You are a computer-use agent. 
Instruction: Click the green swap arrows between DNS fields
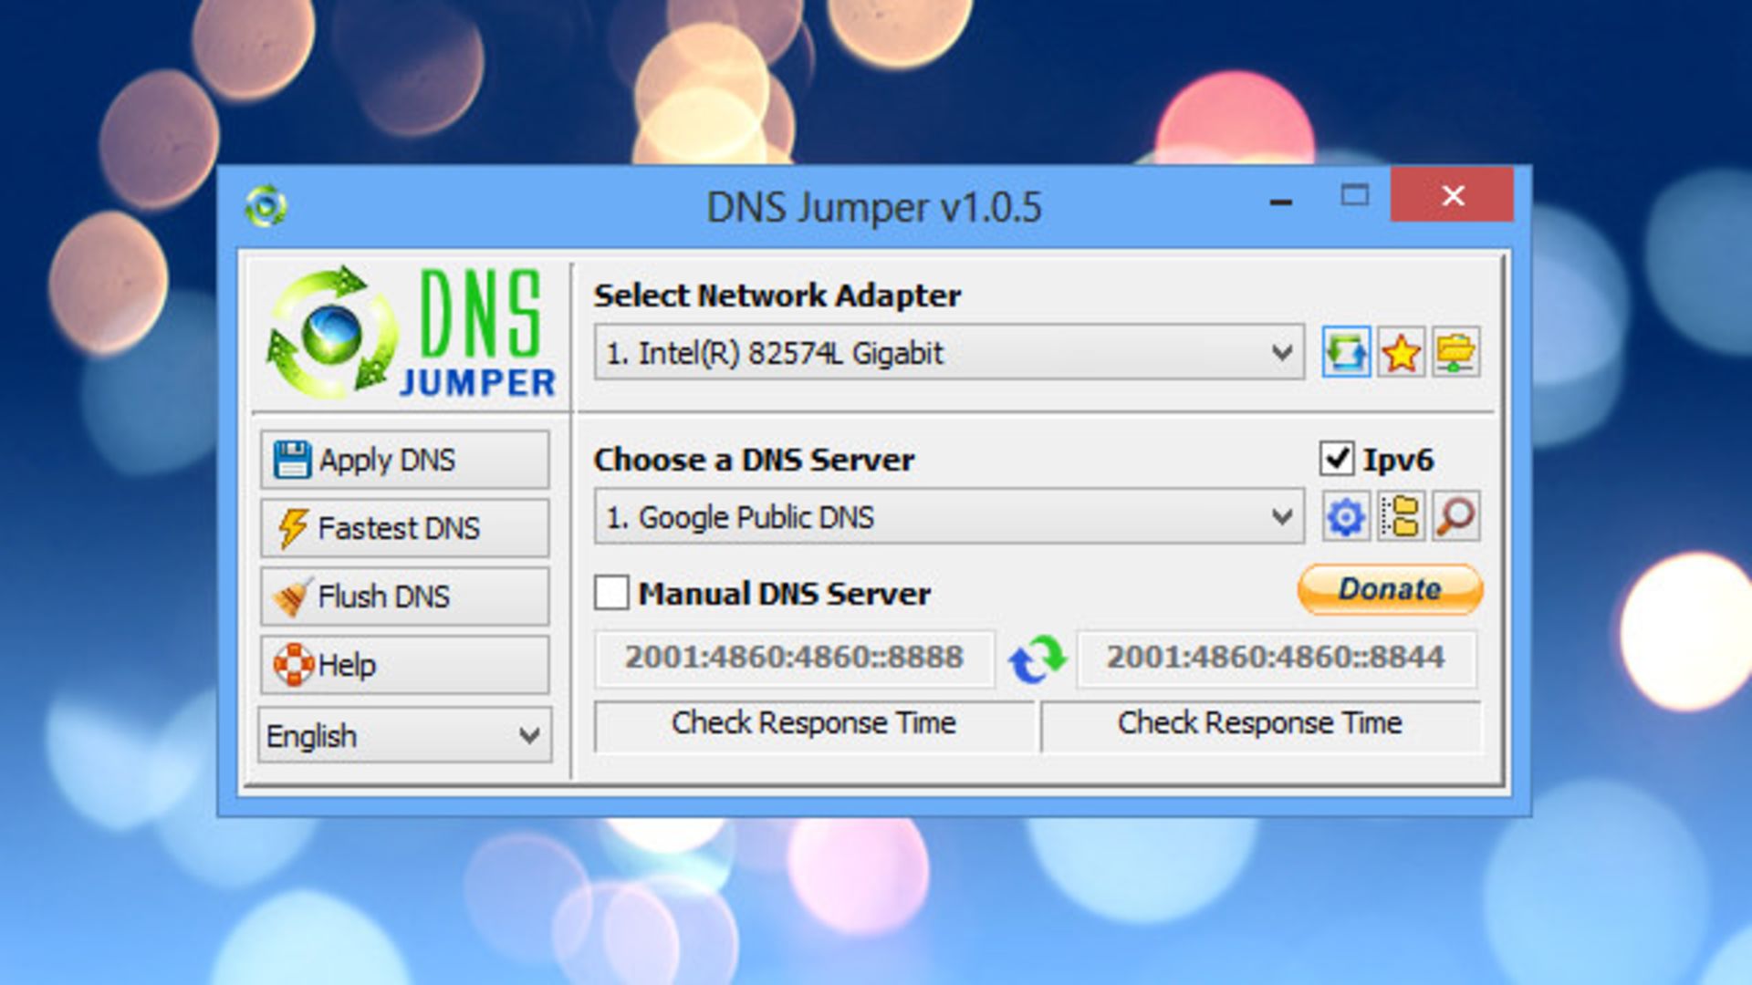click(1036, 659)
